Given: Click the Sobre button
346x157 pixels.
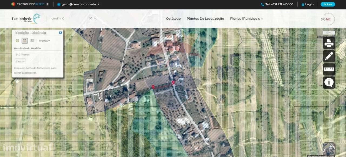Looking at the screenshot, I should tap(328, 4).
